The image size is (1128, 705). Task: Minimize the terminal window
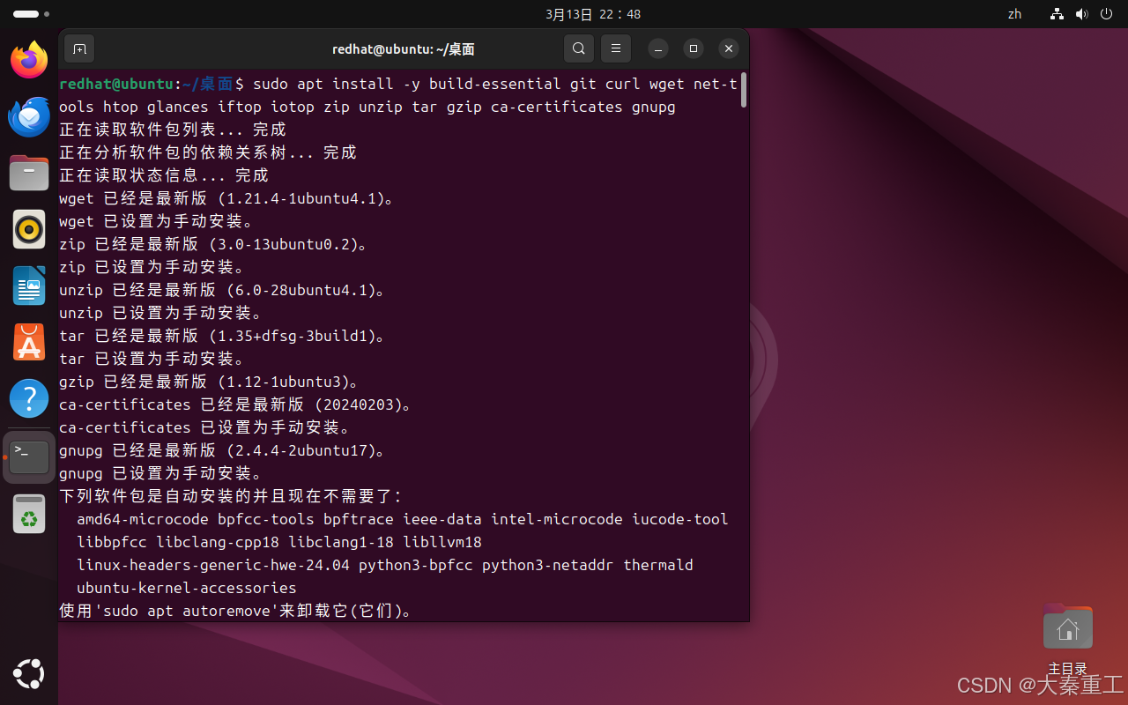657,48
